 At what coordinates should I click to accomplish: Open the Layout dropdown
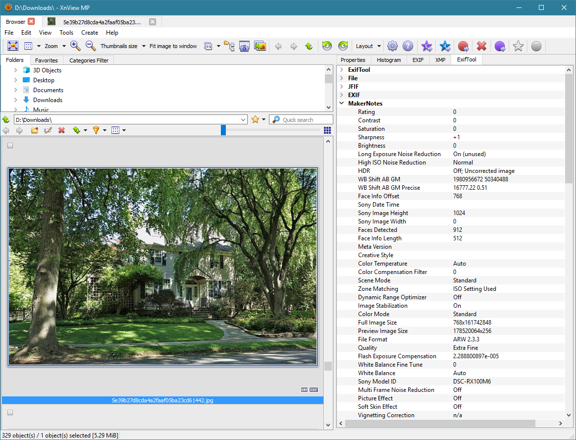[x=368, y=46]
